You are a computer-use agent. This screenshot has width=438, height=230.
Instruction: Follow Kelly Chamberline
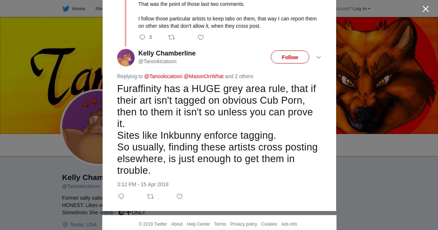pos(290,57)
